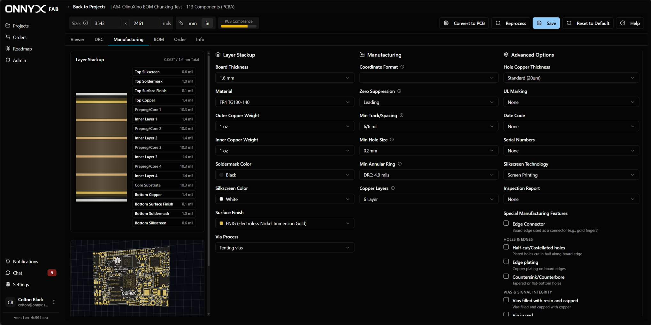Toggle the Edge plating checkbox
Screen dimensions: 651x325
click(506, 261)
